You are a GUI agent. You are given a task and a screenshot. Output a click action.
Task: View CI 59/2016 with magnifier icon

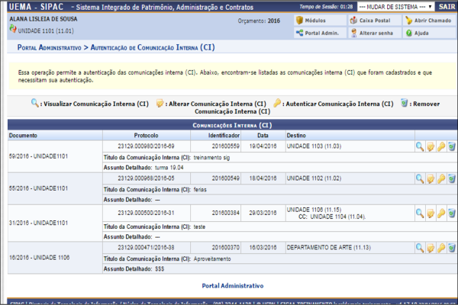point(420,146)
